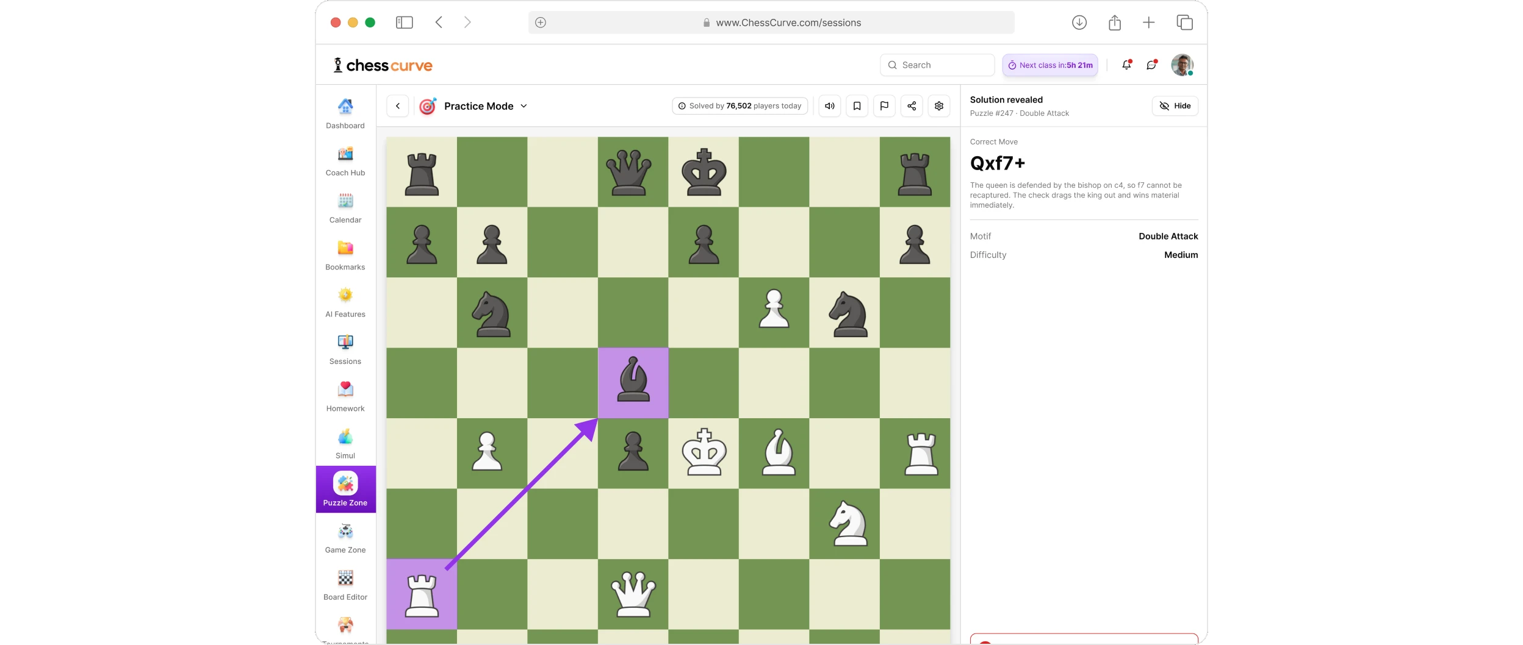This screenshot has height=645, width=1523.
Task: Flag this puzzle
Action: tap(884, 106)
